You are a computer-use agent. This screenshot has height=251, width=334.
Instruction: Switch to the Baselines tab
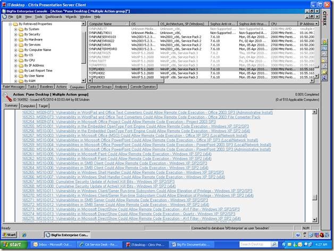[x=46, y=87]
